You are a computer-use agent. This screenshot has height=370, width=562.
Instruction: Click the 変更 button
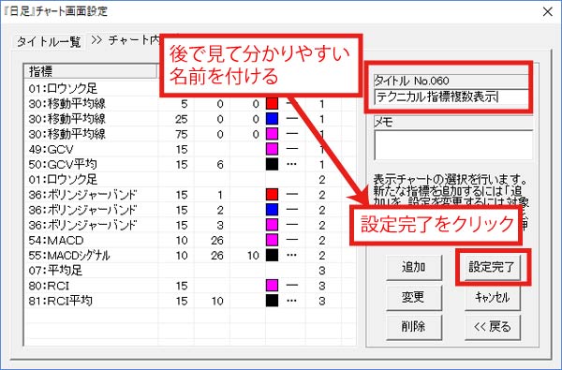(414, 297)
